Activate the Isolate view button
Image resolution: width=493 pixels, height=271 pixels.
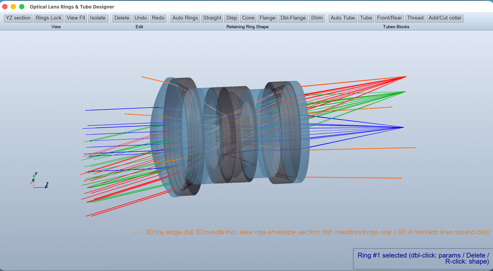[x=98, y=18]
